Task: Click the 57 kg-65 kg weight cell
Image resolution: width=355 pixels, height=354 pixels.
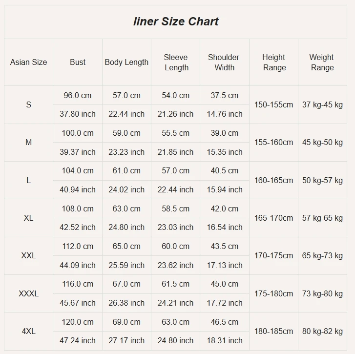Action: tap(322, 218)
